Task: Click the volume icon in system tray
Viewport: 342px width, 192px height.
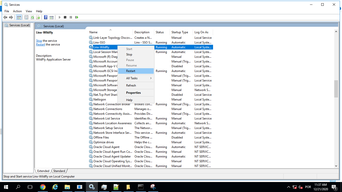Action: pyautogui.click(x=301, y=187)
